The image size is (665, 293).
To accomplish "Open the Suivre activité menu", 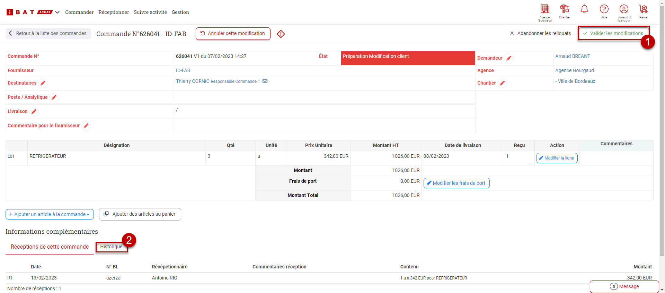I will [150, 12].
